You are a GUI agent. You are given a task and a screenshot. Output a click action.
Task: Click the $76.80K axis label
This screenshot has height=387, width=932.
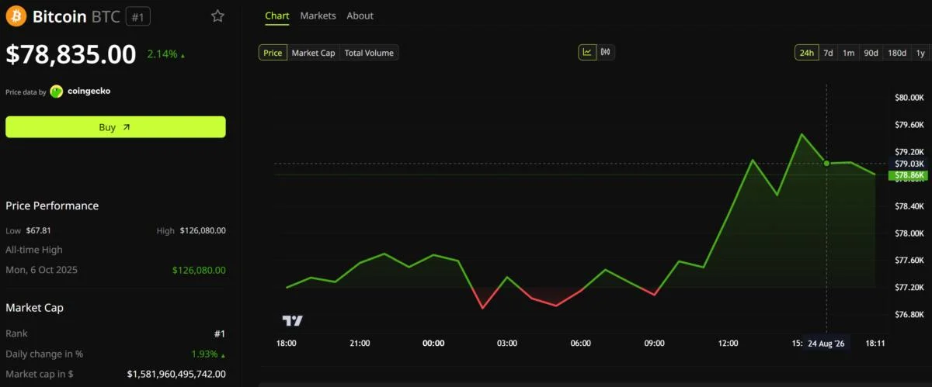(909, 314)
